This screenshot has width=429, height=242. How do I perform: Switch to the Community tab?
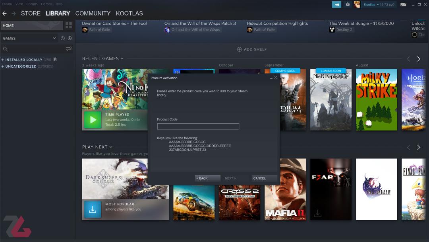(x=93, y=14)
